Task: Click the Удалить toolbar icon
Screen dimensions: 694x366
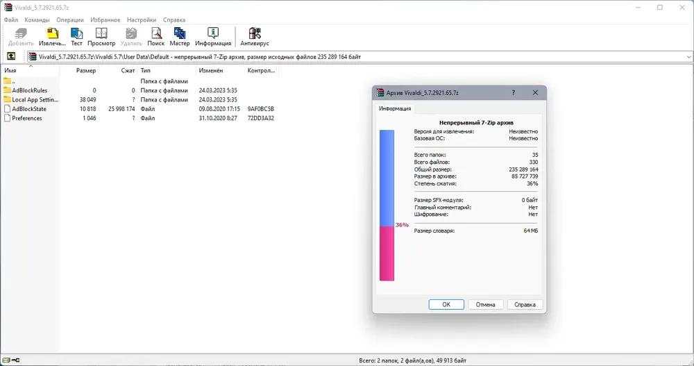Action: click(131, 37)
